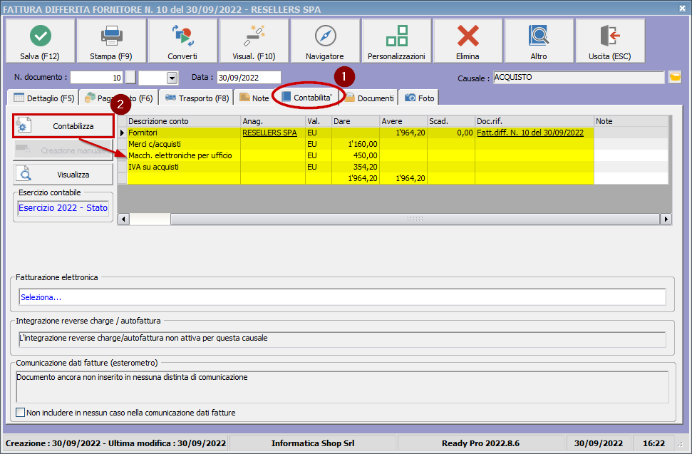692x454 pixels.
Task: Open the Altro options
Action: pyautogui.click(x=539, y=41)
